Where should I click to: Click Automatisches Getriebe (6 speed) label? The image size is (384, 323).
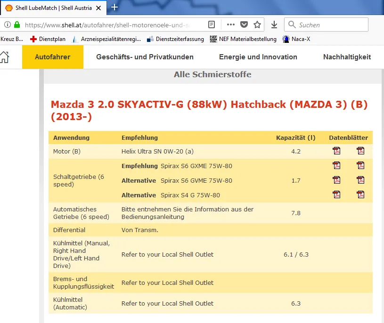[x=81, y=213]
